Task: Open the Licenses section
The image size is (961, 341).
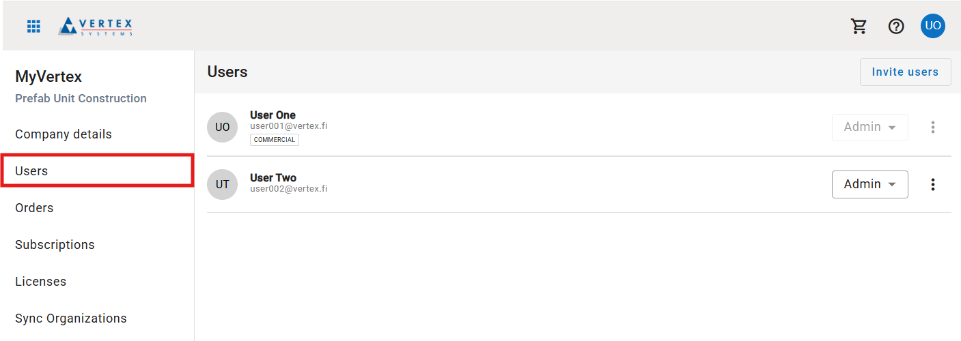Action: (40, 282)
